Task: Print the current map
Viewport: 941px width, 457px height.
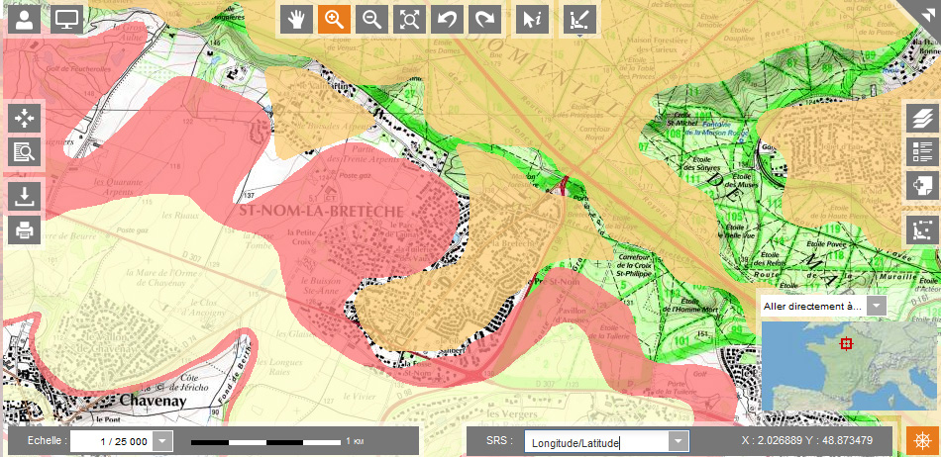Action: (24, 229)
